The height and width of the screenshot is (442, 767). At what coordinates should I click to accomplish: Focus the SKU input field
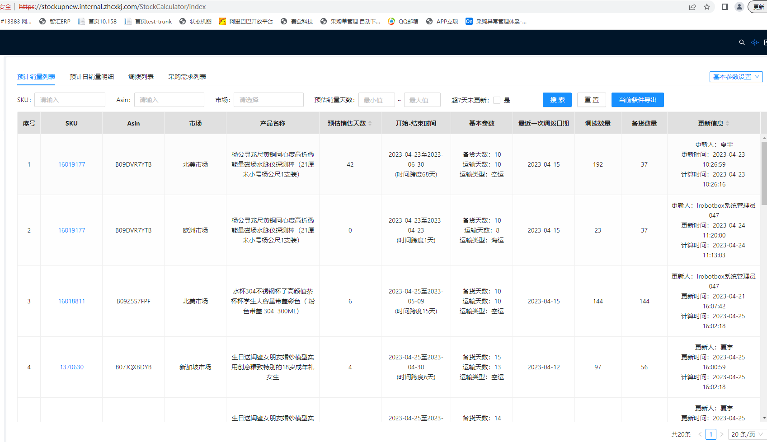click(x=70, y=100)
